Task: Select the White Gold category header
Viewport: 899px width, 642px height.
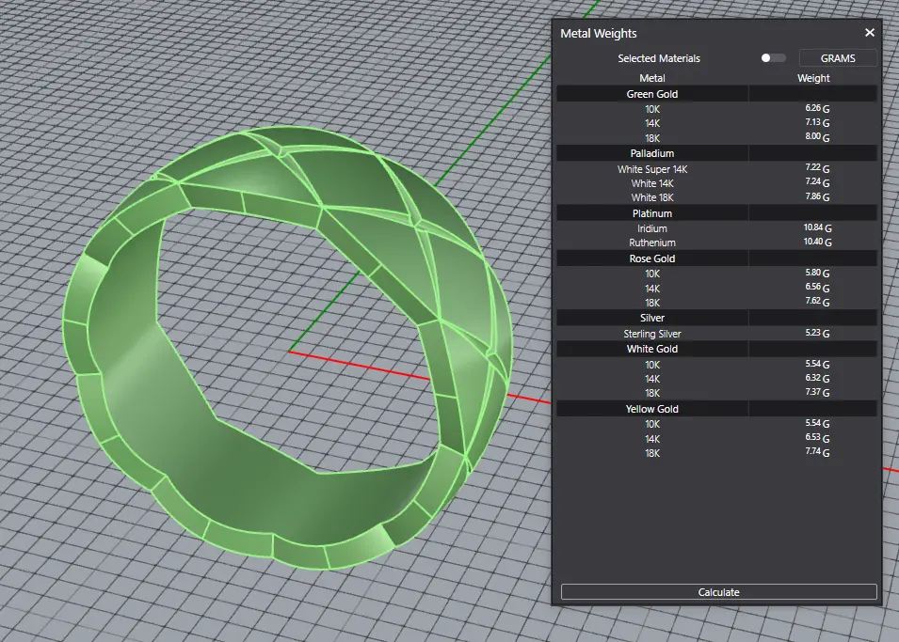Action: [652, 349]
